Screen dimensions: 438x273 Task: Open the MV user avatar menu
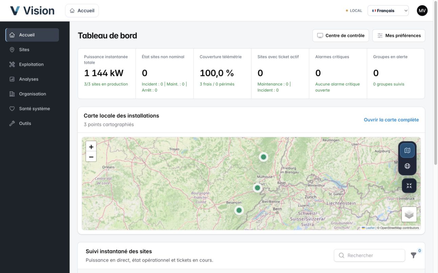tap(422, 11)
